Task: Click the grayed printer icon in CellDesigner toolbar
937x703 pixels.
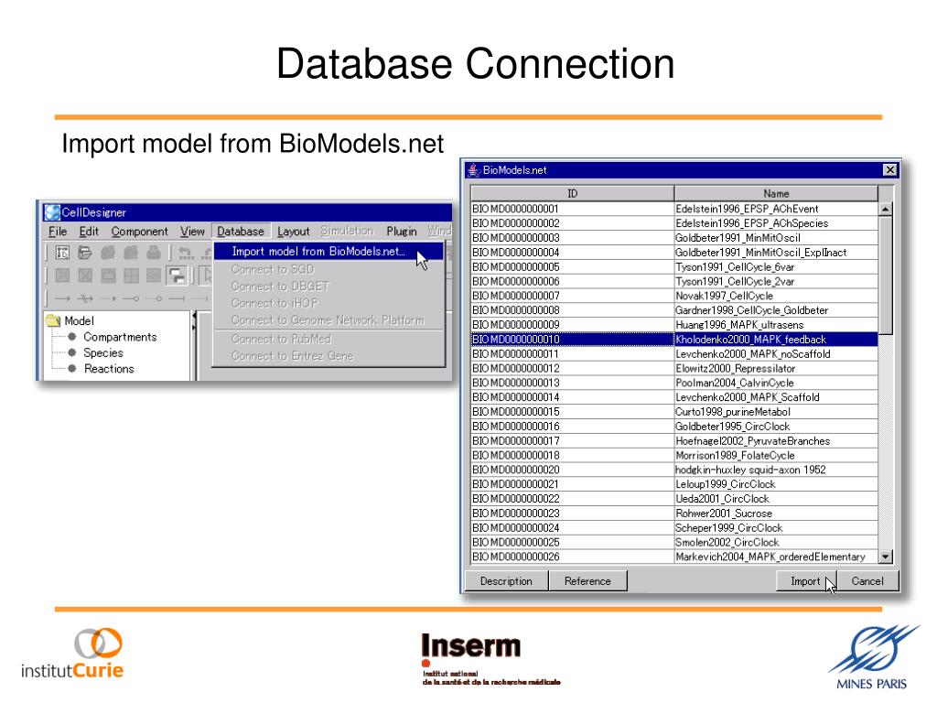Action: point(154,253)
